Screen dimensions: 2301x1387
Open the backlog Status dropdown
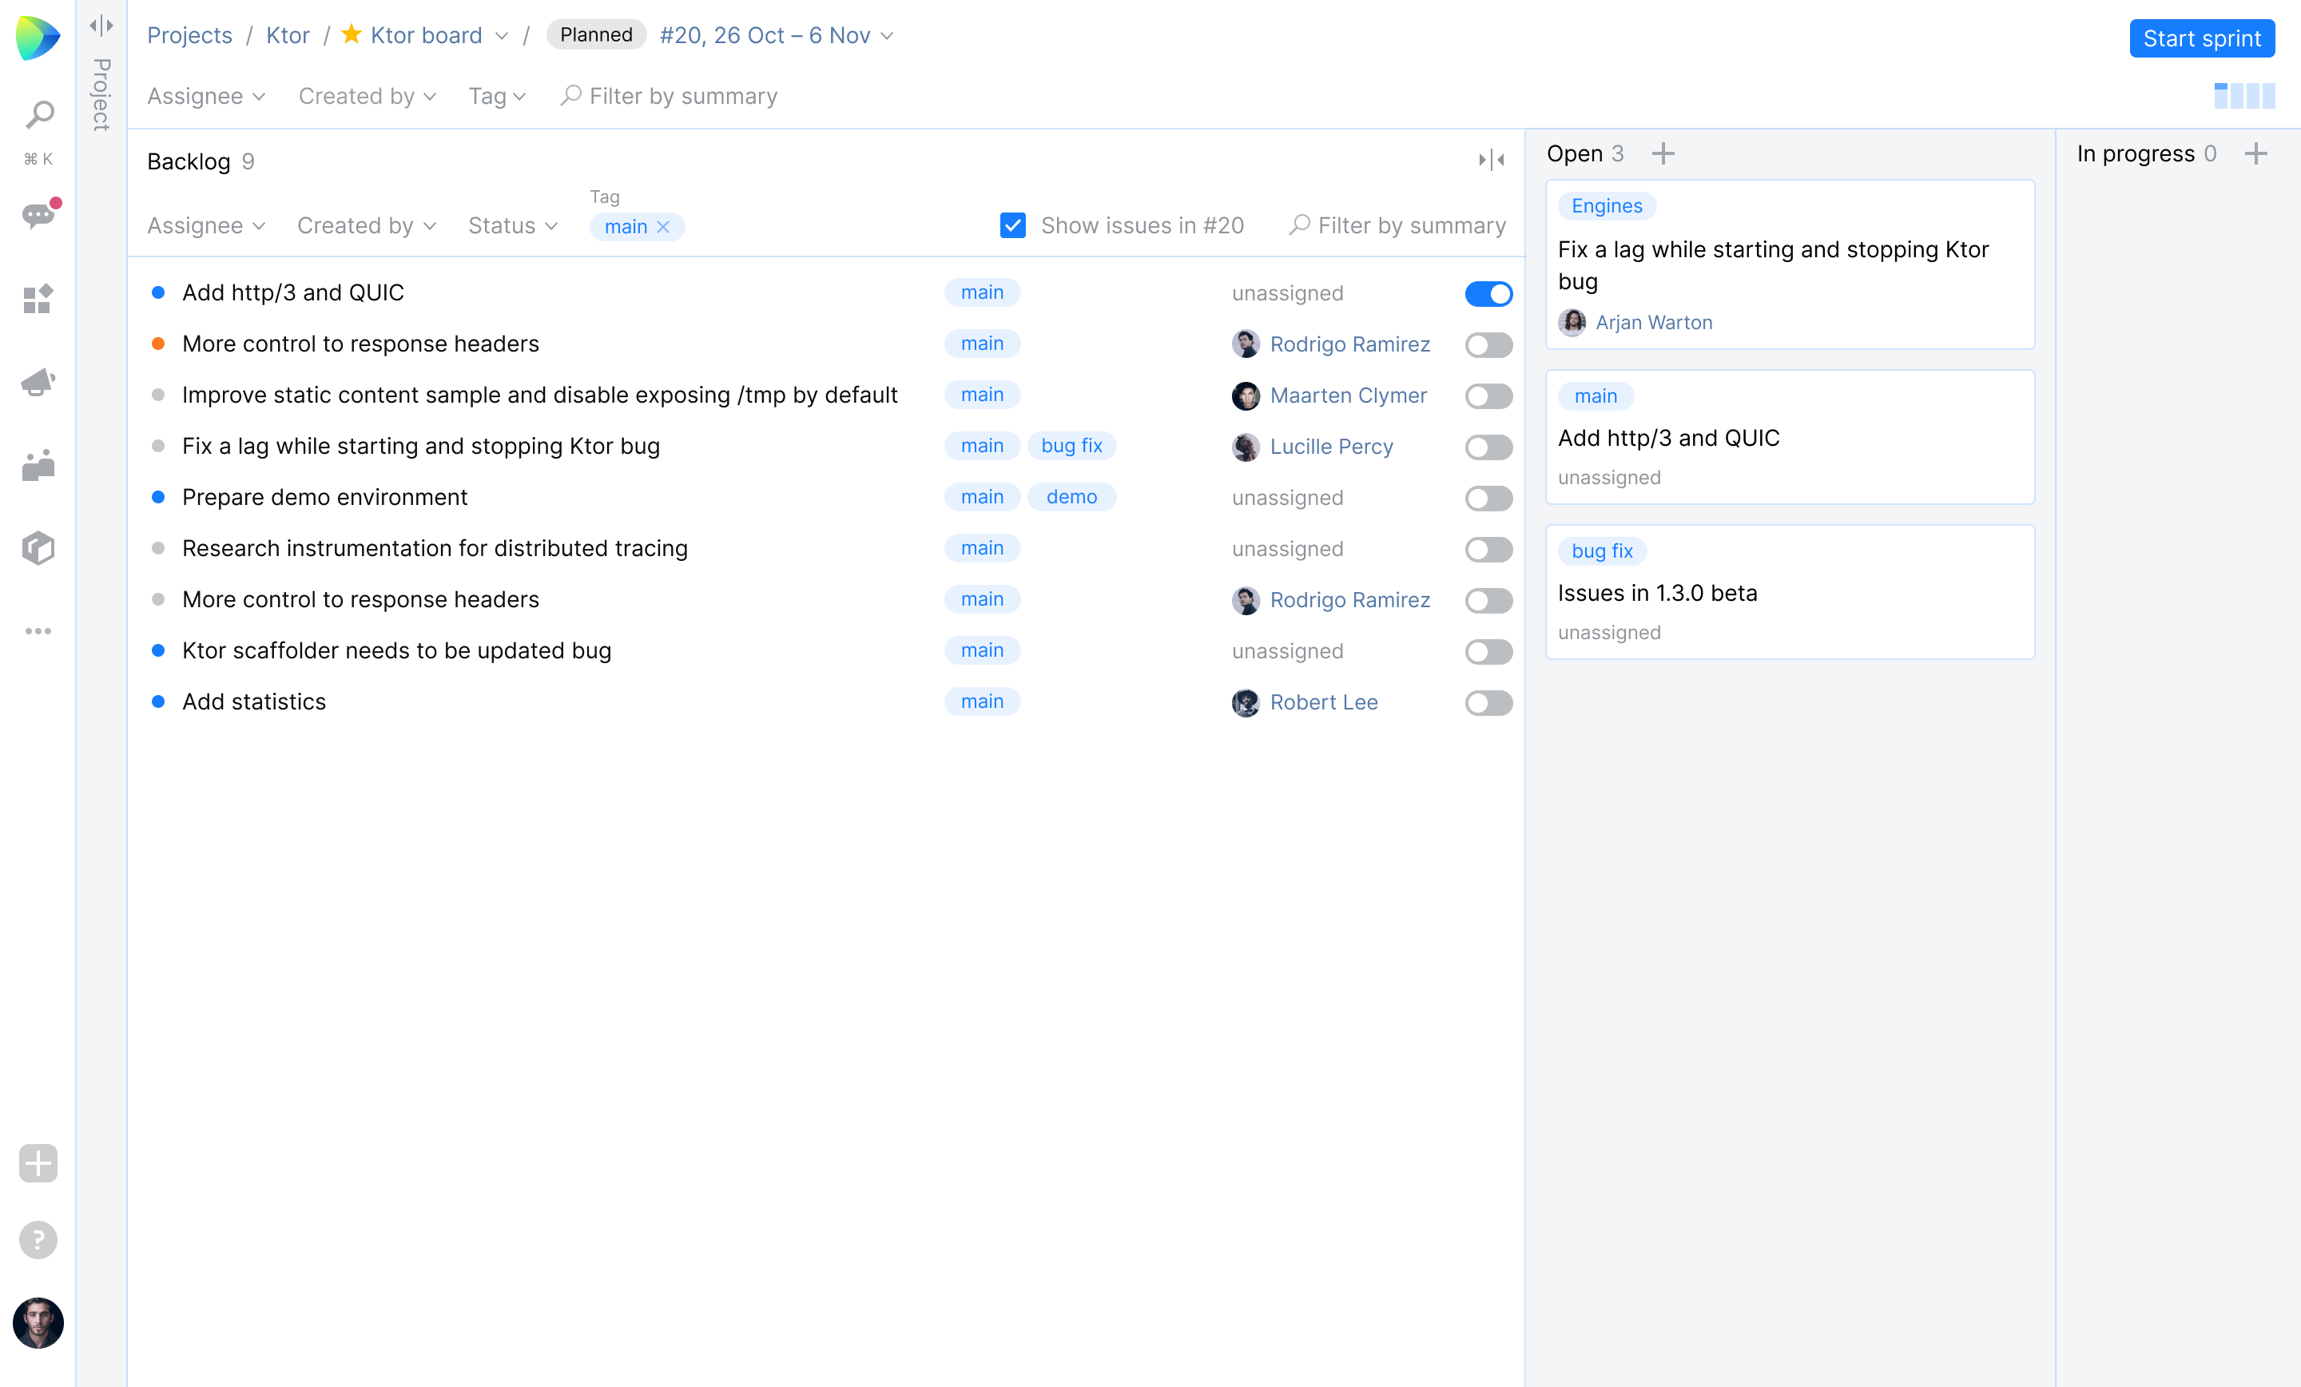pyautogui.click(x=513, y=225)
